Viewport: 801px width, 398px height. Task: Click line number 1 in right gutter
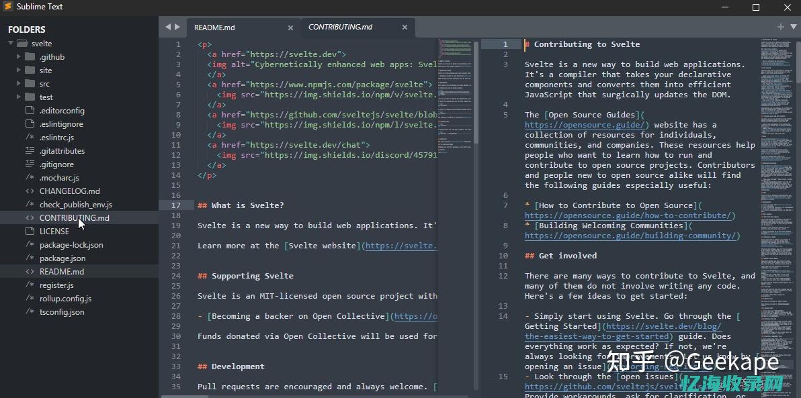(x=505, y=44)
